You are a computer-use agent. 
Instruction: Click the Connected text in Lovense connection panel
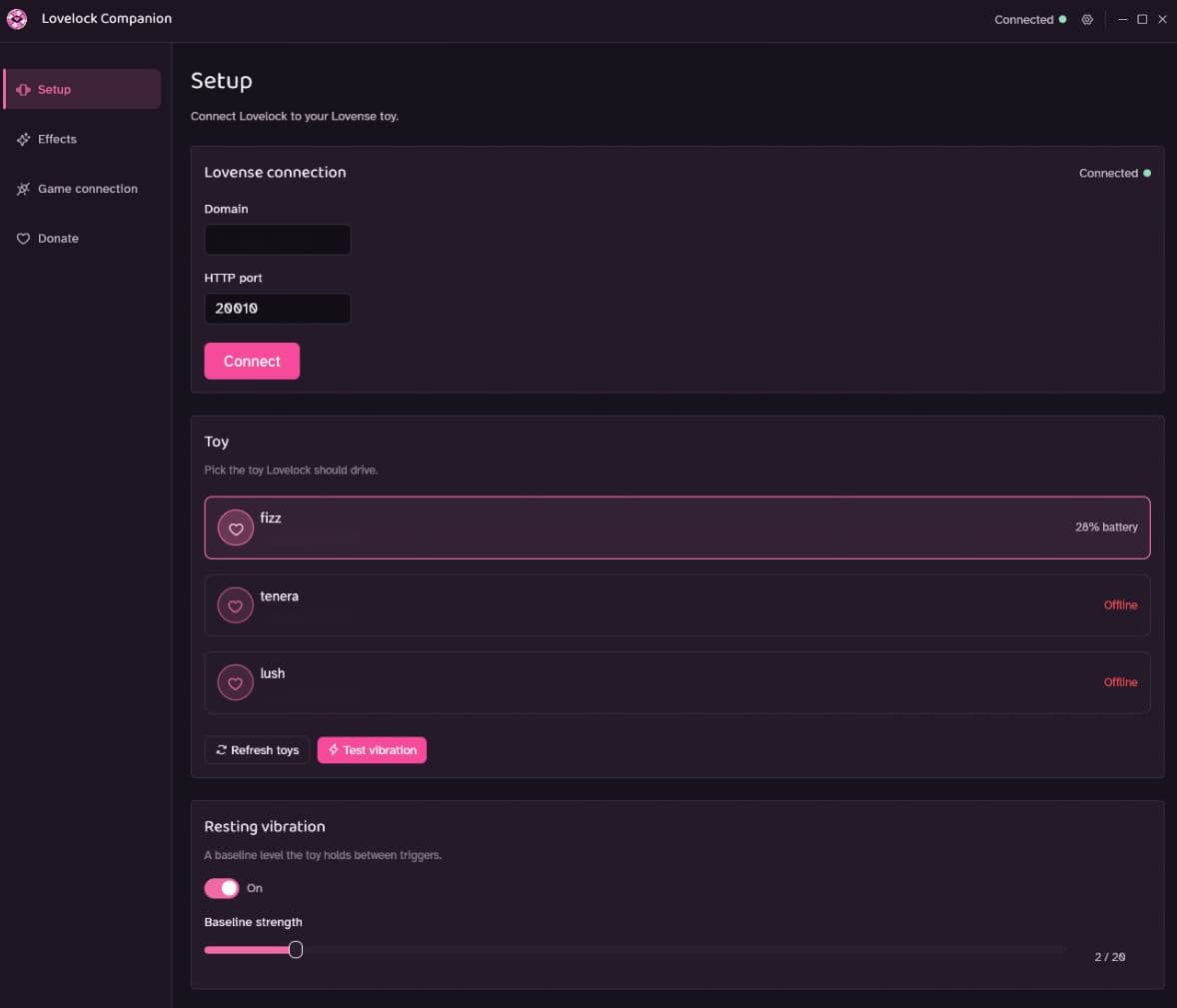pyautogui.click(x=1108, y=173)
